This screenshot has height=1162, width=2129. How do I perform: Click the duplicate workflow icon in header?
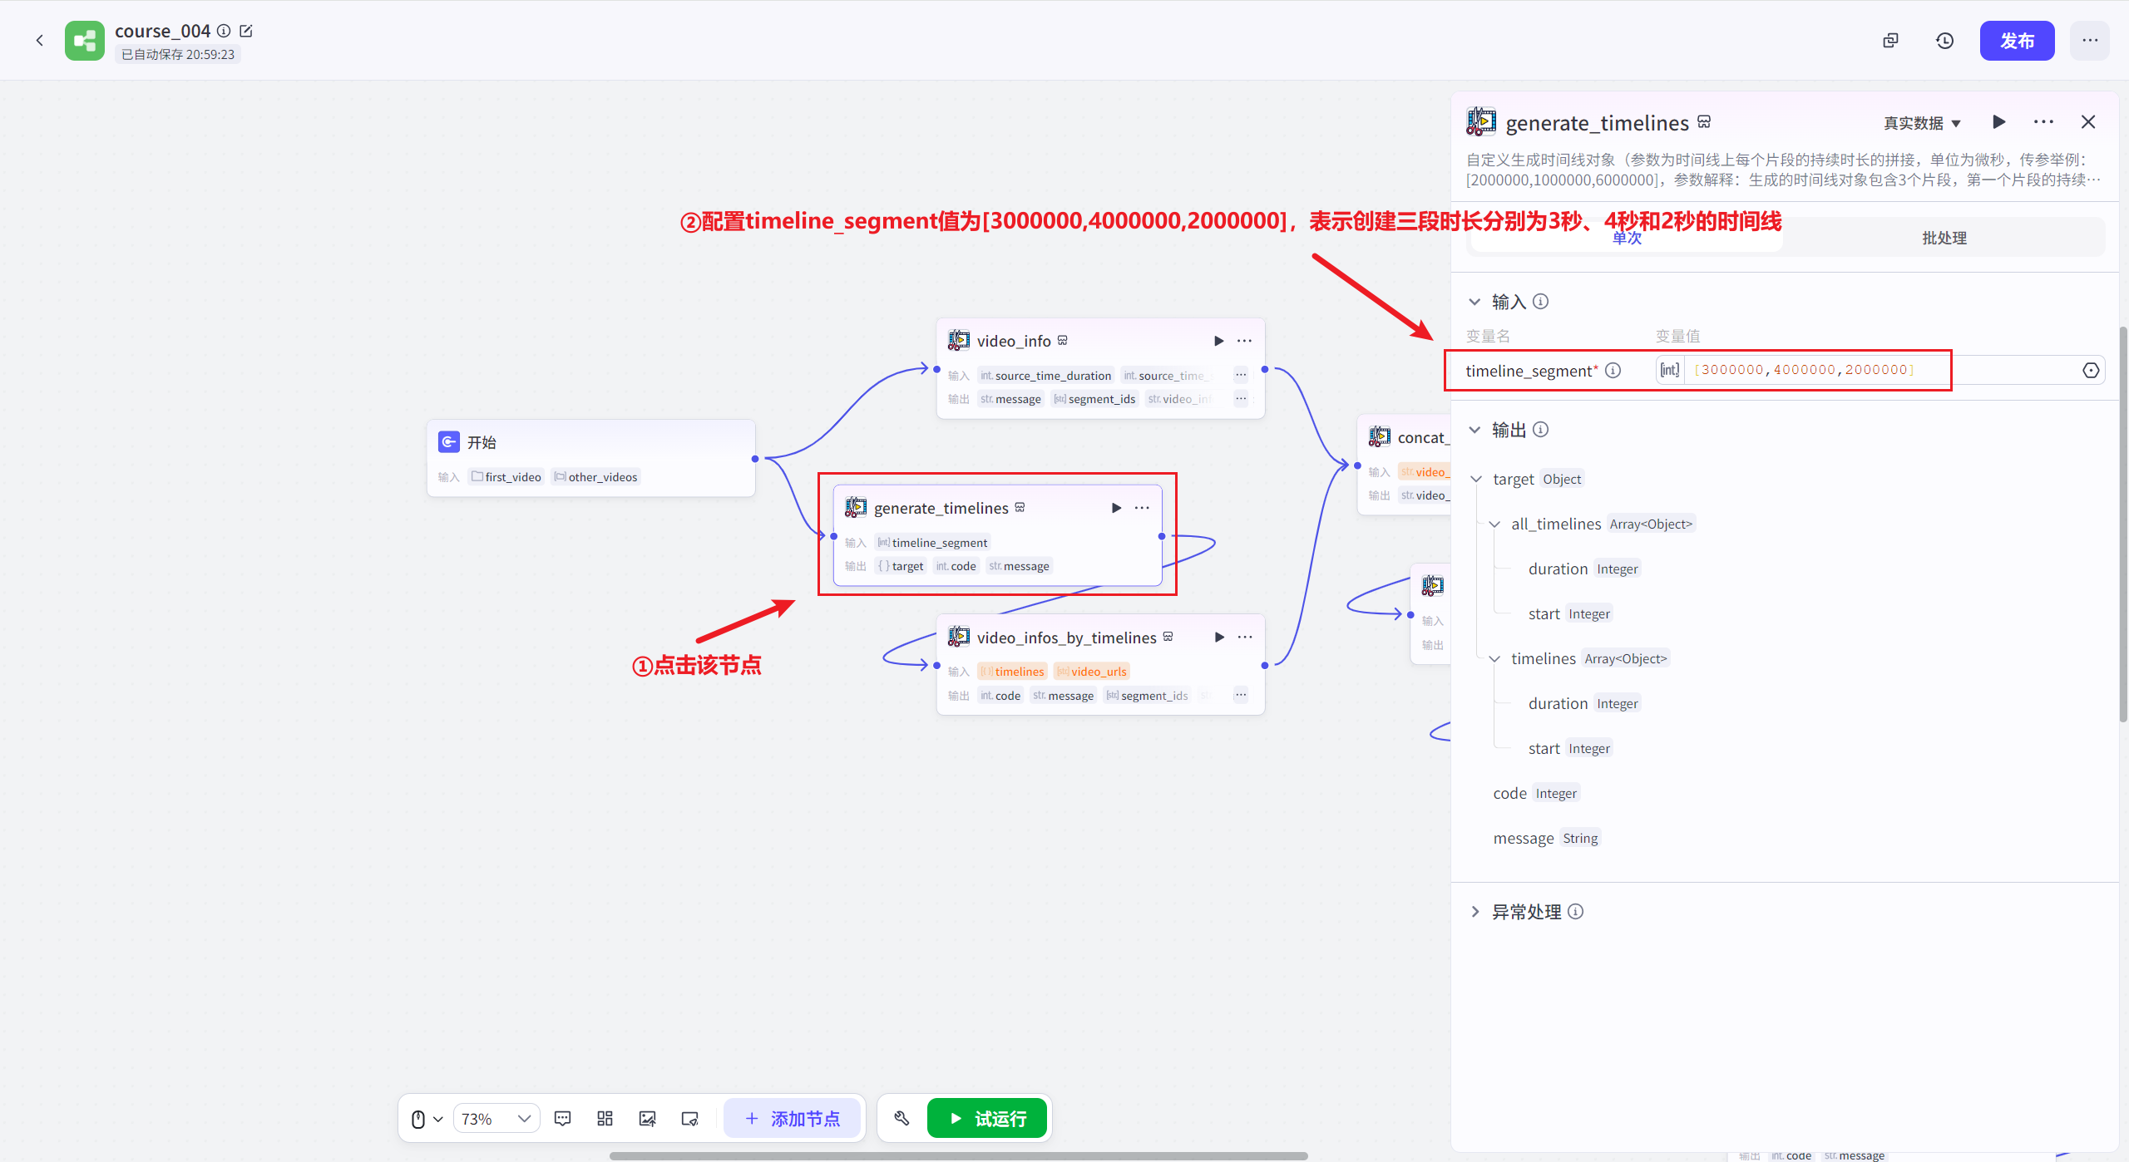point(1890,41)
